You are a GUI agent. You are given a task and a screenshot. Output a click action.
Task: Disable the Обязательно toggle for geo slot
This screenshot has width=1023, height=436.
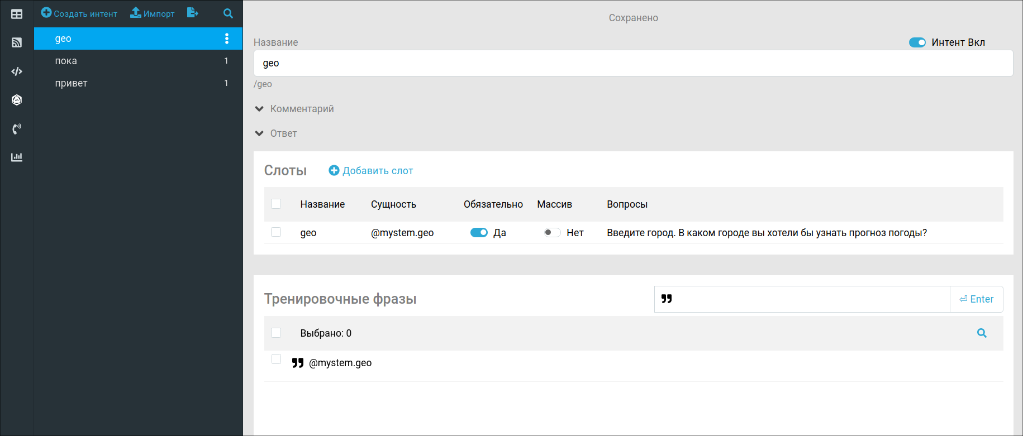479,233
